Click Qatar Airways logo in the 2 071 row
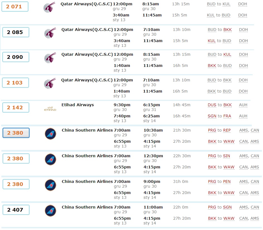Viewport: 263px width, 230px height. click(49, 7)
